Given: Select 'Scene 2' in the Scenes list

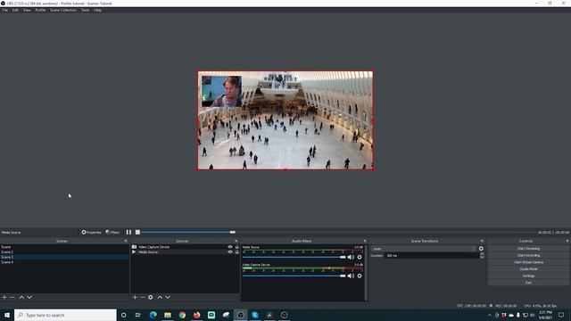Looking at the screenshot, I should pos(64,251).
